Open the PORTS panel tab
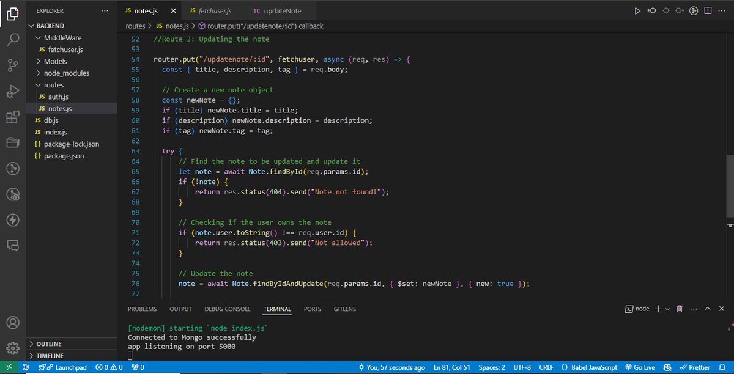734x374 pixels. click(313, 309)
